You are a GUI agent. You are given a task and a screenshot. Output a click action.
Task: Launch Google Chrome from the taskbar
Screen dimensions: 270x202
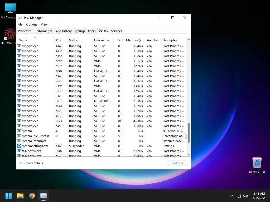[x=32, y=196]
